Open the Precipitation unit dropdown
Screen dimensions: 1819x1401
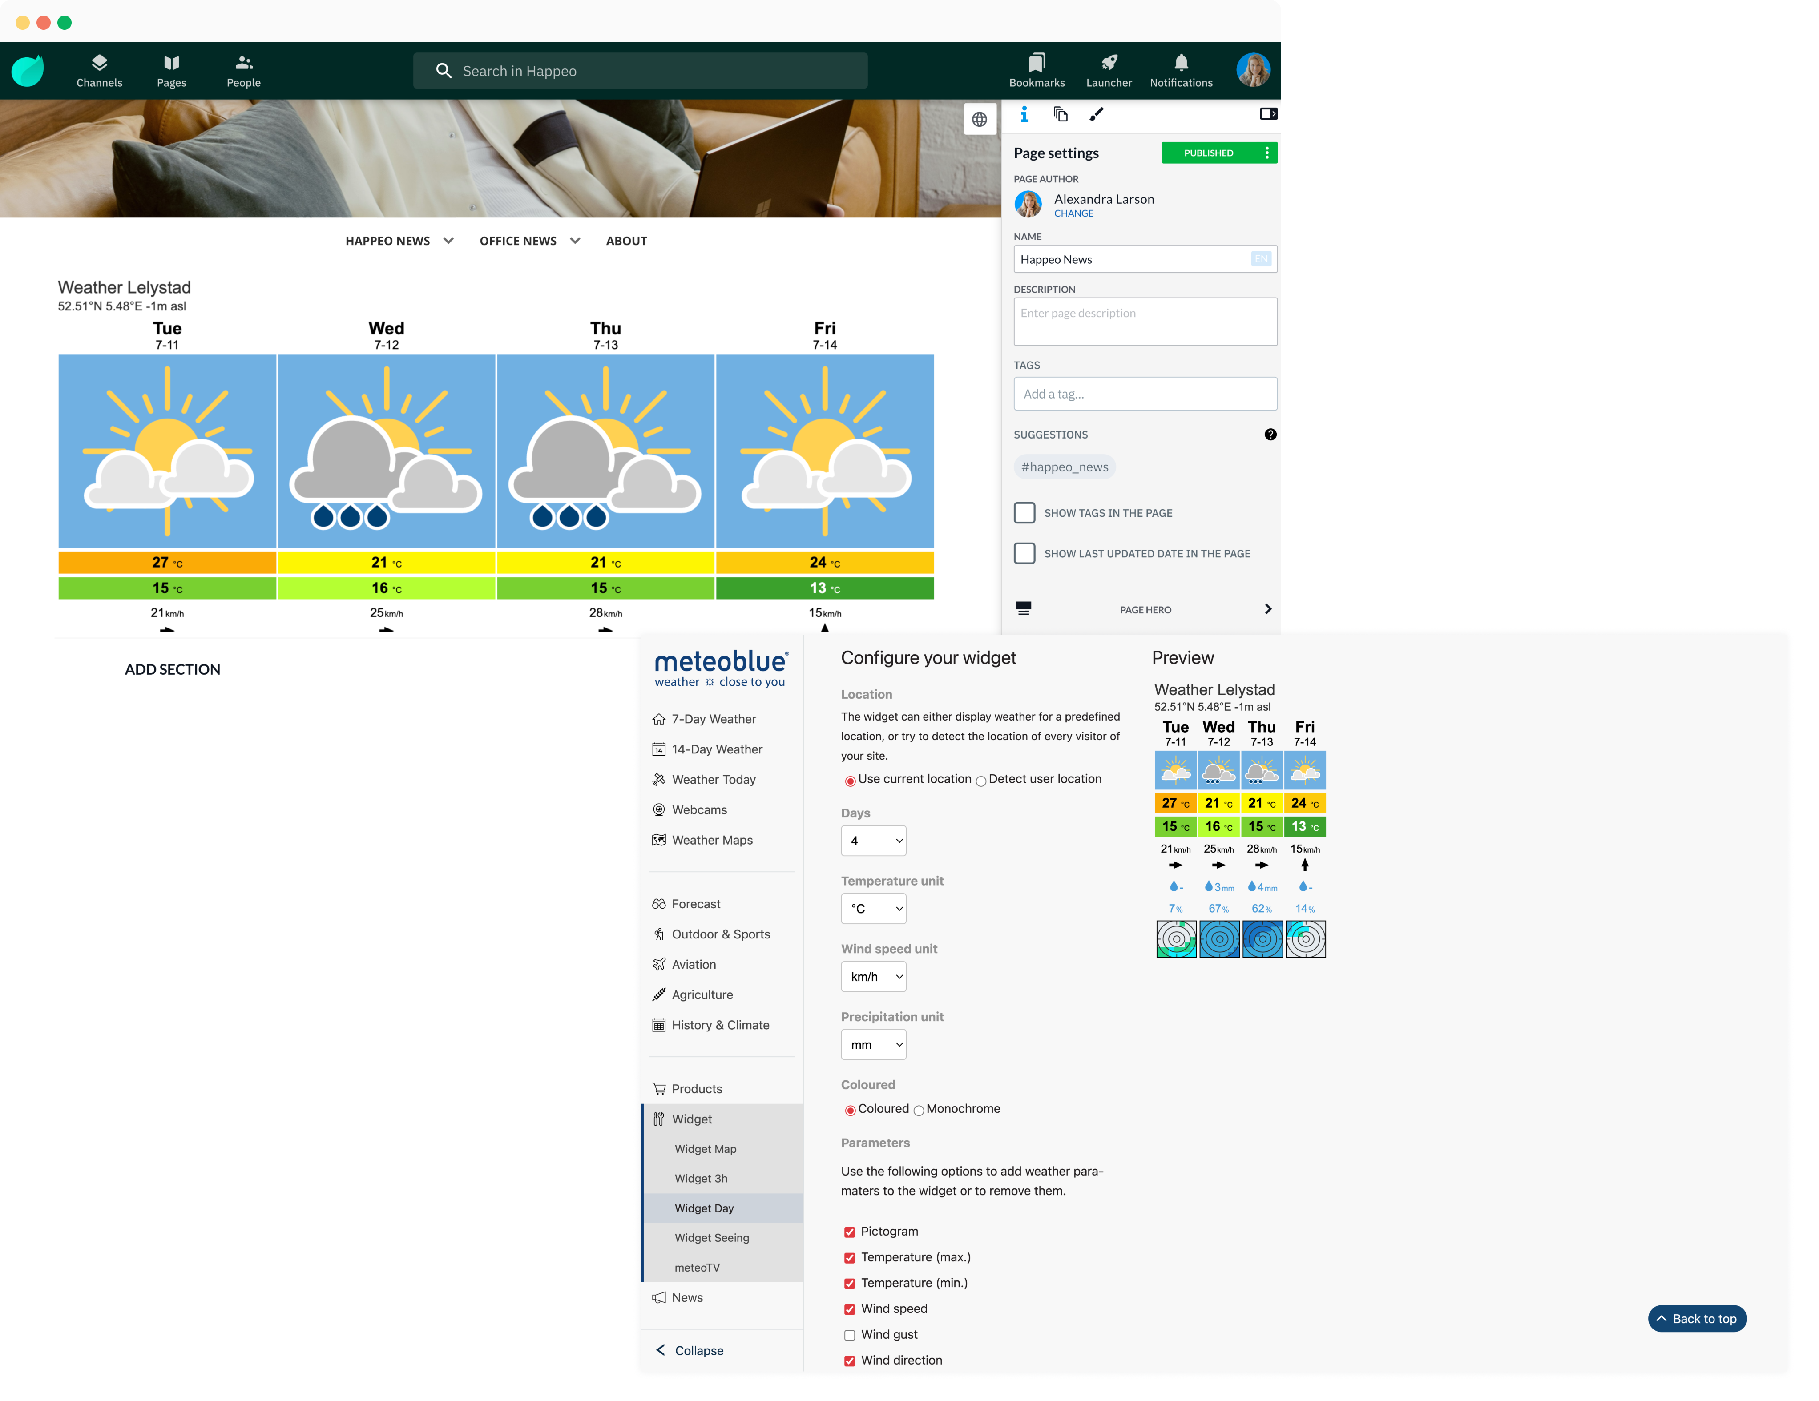tap(873, 1044)
